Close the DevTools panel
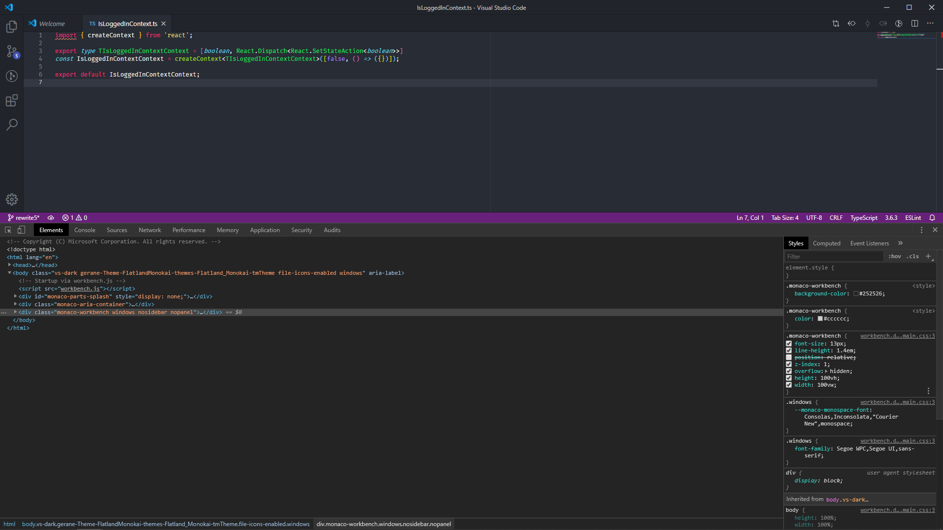This screenshot has height=530, width=943. pyautogui.click(x=935, y=230)
